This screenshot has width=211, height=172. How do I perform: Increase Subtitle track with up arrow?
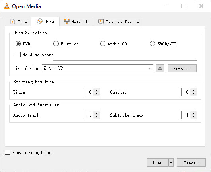[x=193, y=113]
